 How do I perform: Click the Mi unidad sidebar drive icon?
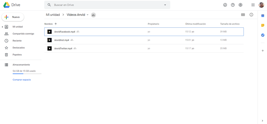[x=6, y=27]
